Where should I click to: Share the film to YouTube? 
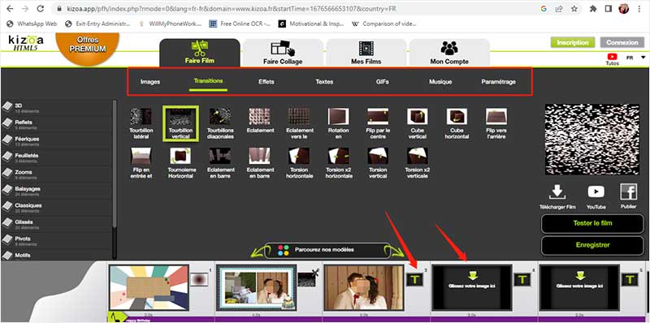click(x=596, y=192)
